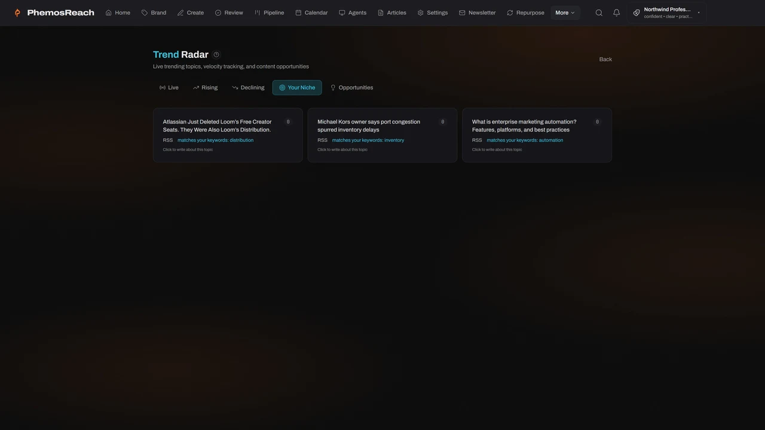Click the PhemosReach flame logo
The width and height of the screenshot is (765, 430).
tap(17, 13)
